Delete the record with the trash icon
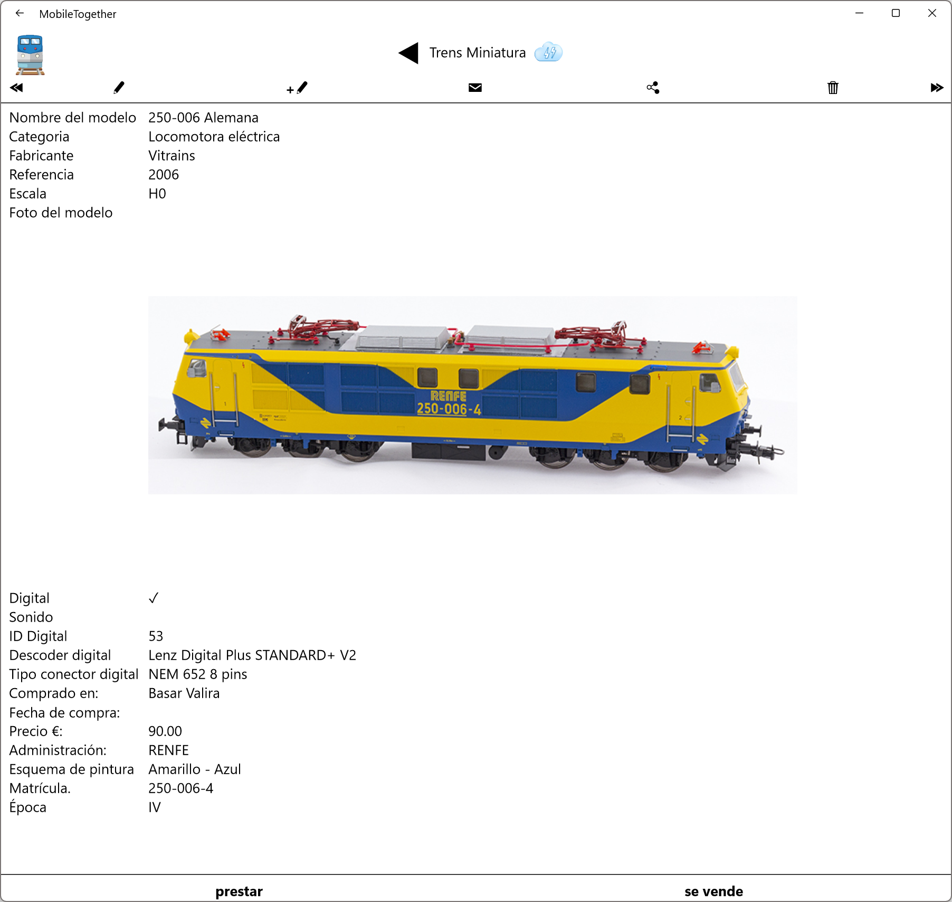 point(833,88)
